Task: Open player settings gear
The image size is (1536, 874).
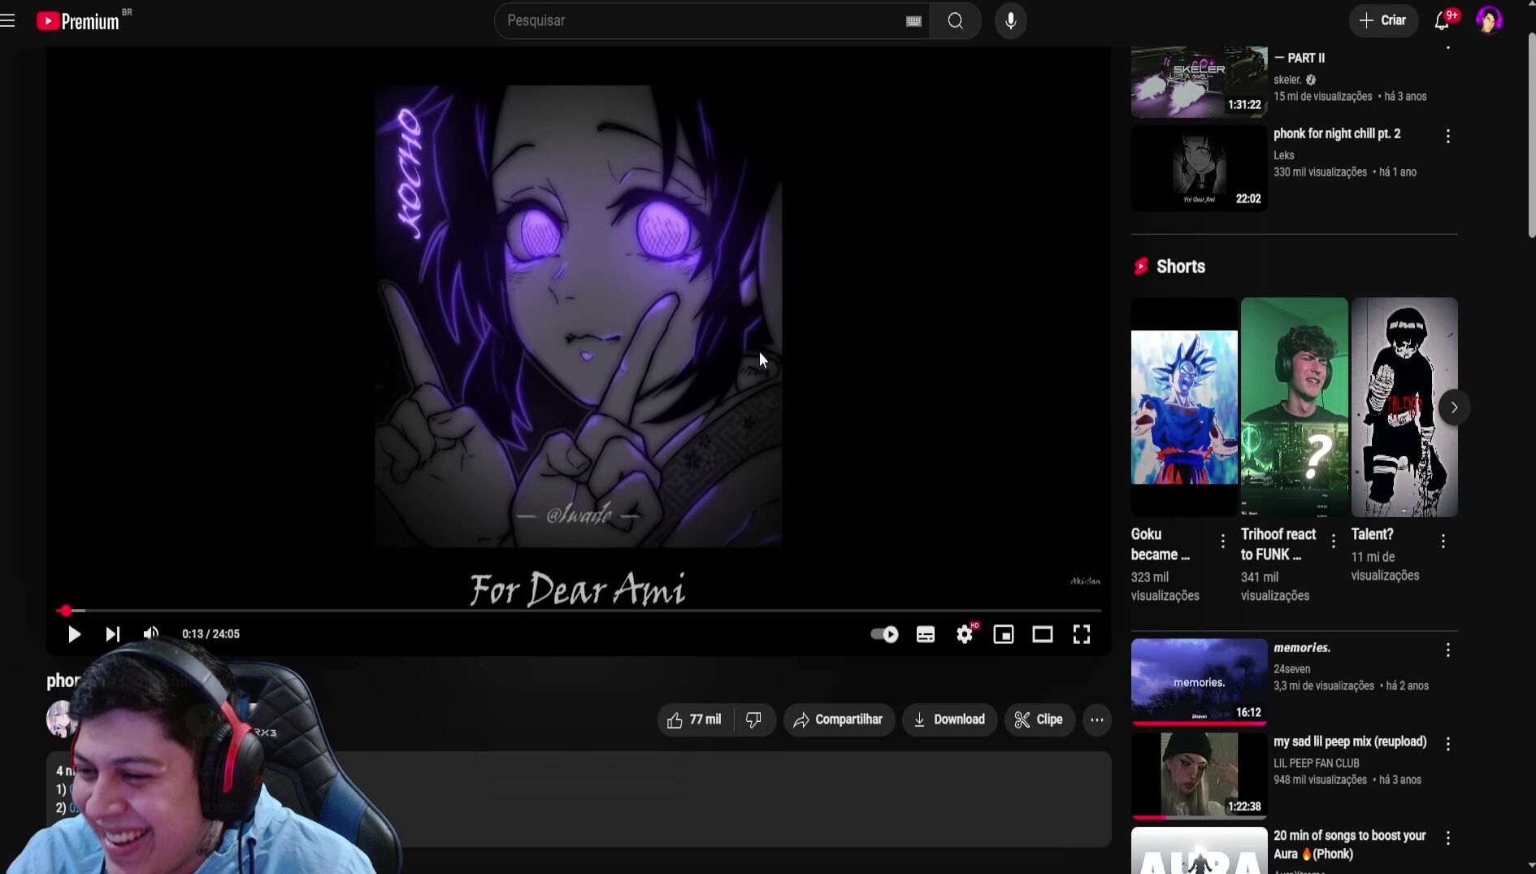Action: click(965, 634)
